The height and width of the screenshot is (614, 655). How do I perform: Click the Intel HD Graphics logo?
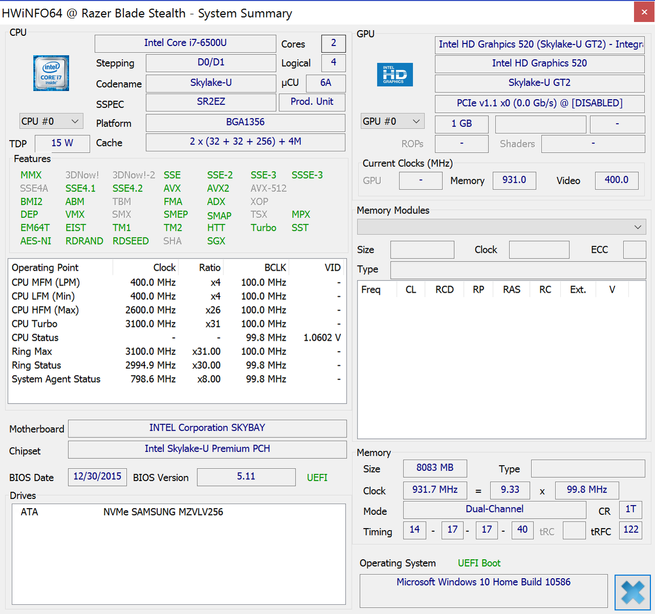click(x=394, y=75)
